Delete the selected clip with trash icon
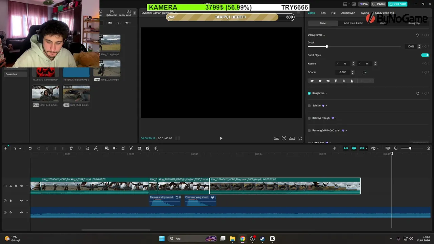 coord(71,148)
